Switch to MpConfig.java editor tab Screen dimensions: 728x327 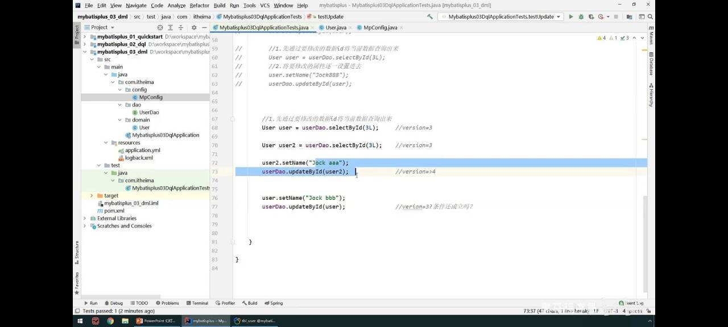[380, 27]
